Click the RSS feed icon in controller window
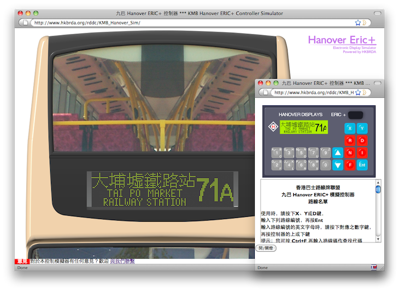The width and height of the screenshot is (399, 291). click(x=365, y=92)
